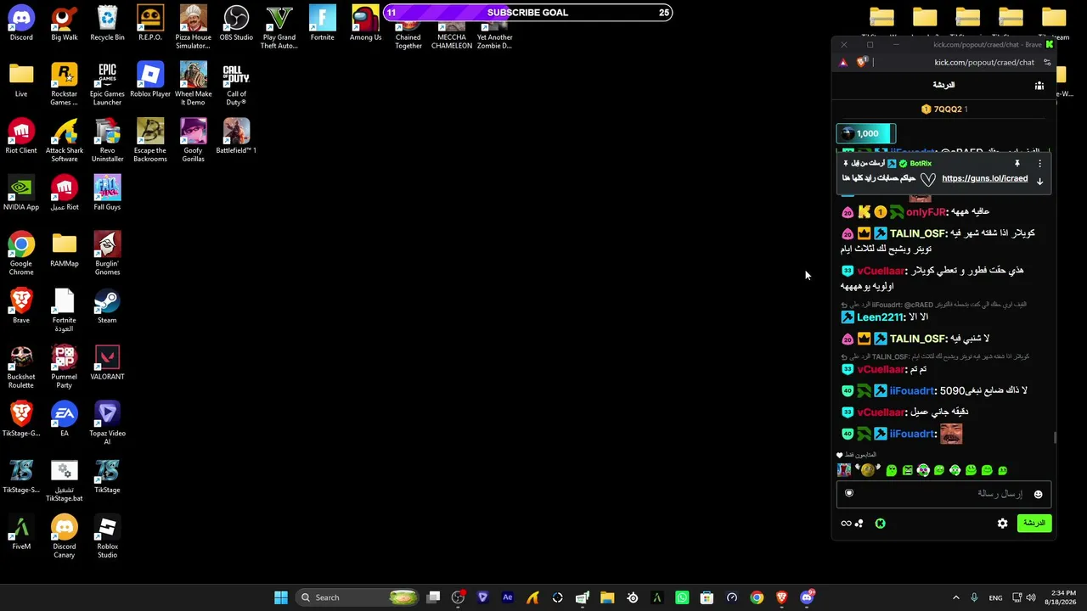
Task: Click Leen2211 username in chat
Action: 881,317
